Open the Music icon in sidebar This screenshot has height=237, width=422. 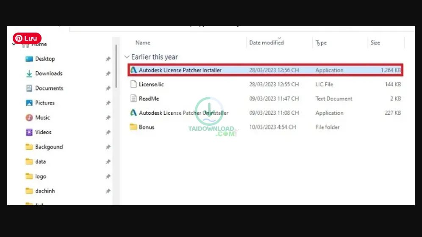[29, 118]
